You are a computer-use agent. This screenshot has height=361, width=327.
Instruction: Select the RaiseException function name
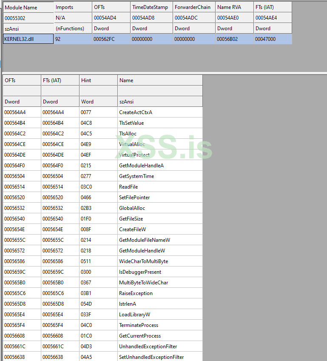[x=136, y=293]
